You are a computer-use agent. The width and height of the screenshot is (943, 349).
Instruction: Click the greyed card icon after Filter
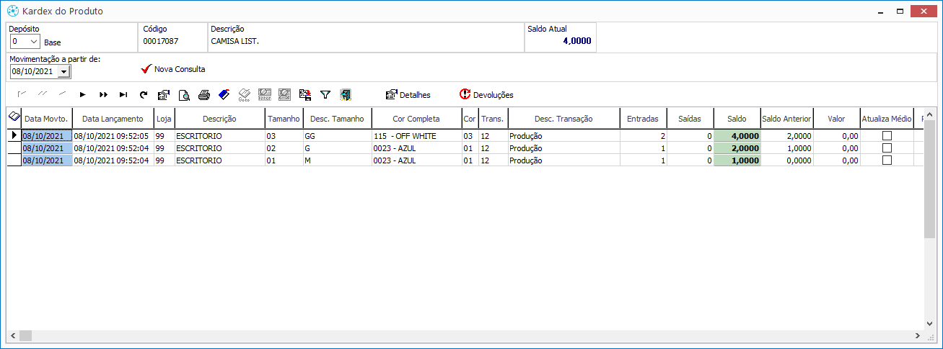tap(285, 94)
